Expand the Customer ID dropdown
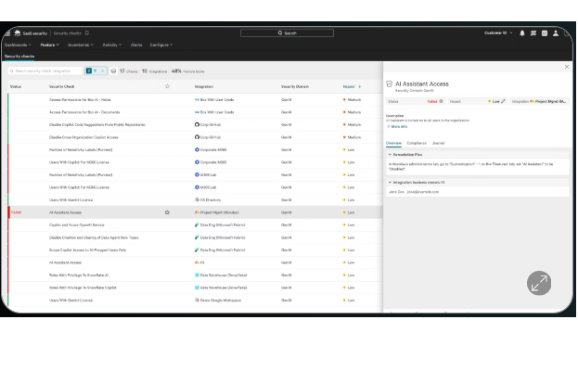 pos(498,32)
